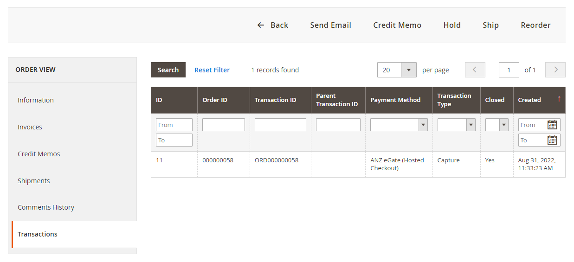Switch to the Invoices tab

pyautogui.click(x=30, y=127)
